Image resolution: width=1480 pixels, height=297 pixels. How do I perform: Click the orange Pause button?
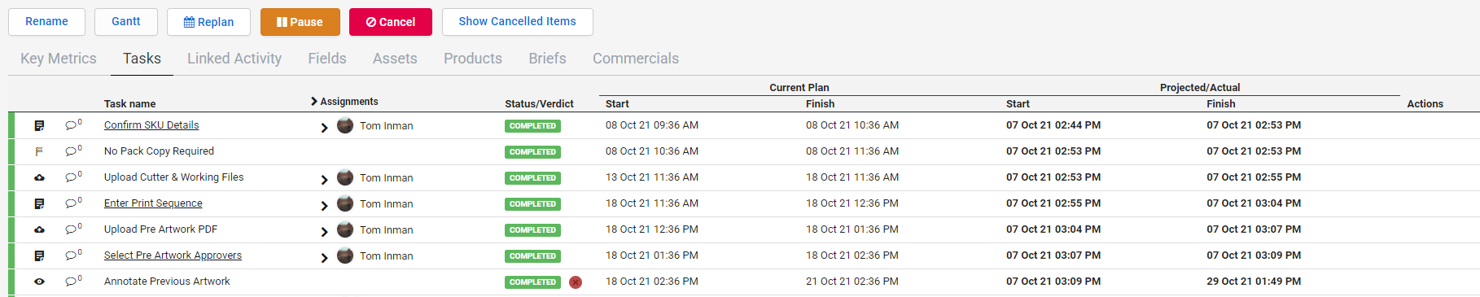(300, 22)
